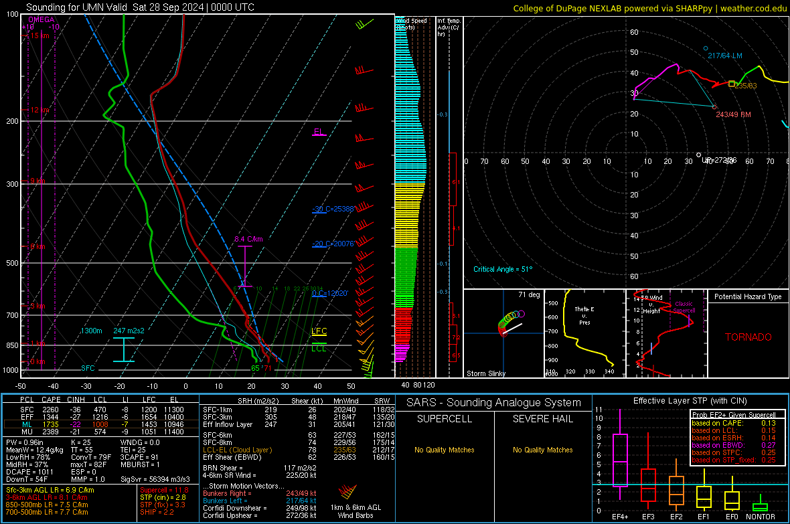This screenshot has width=790, height=524.
Task: Click the Classic Supercell label in SR Wind plot
Action: (684, 307)
